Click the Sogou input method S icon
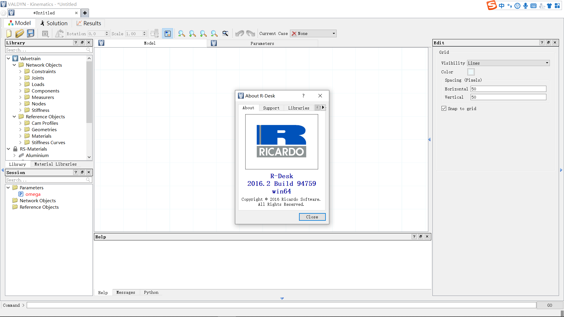 pos(491,5)
